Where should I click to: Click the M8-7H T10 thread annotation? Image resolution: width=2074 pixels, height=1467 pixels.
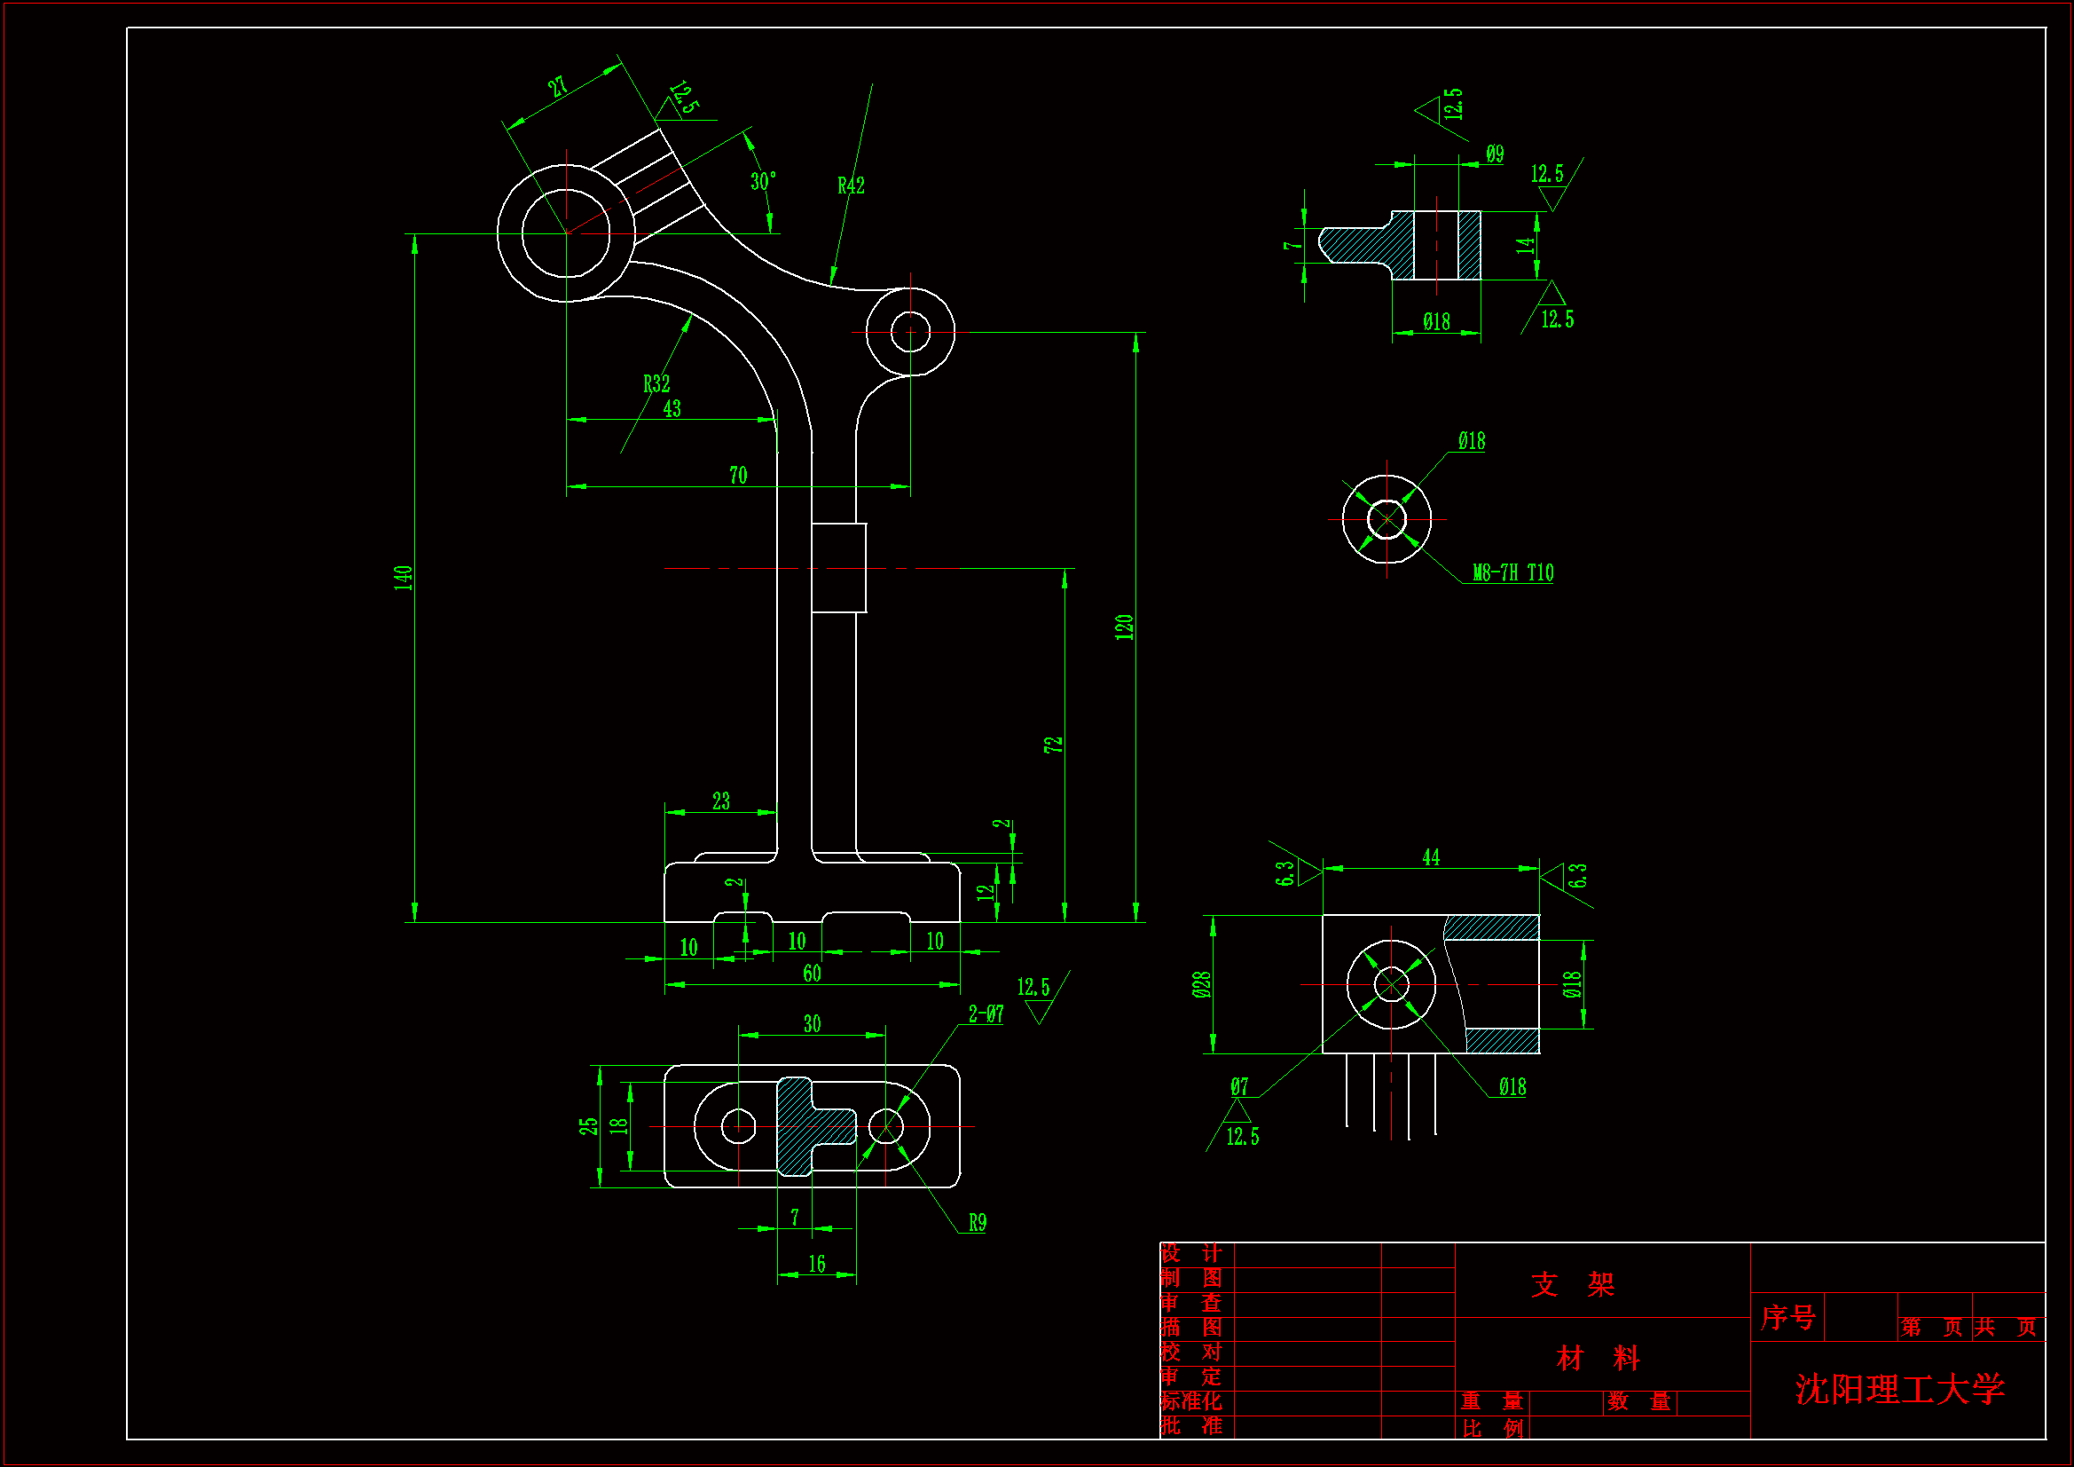(1512, 572)
